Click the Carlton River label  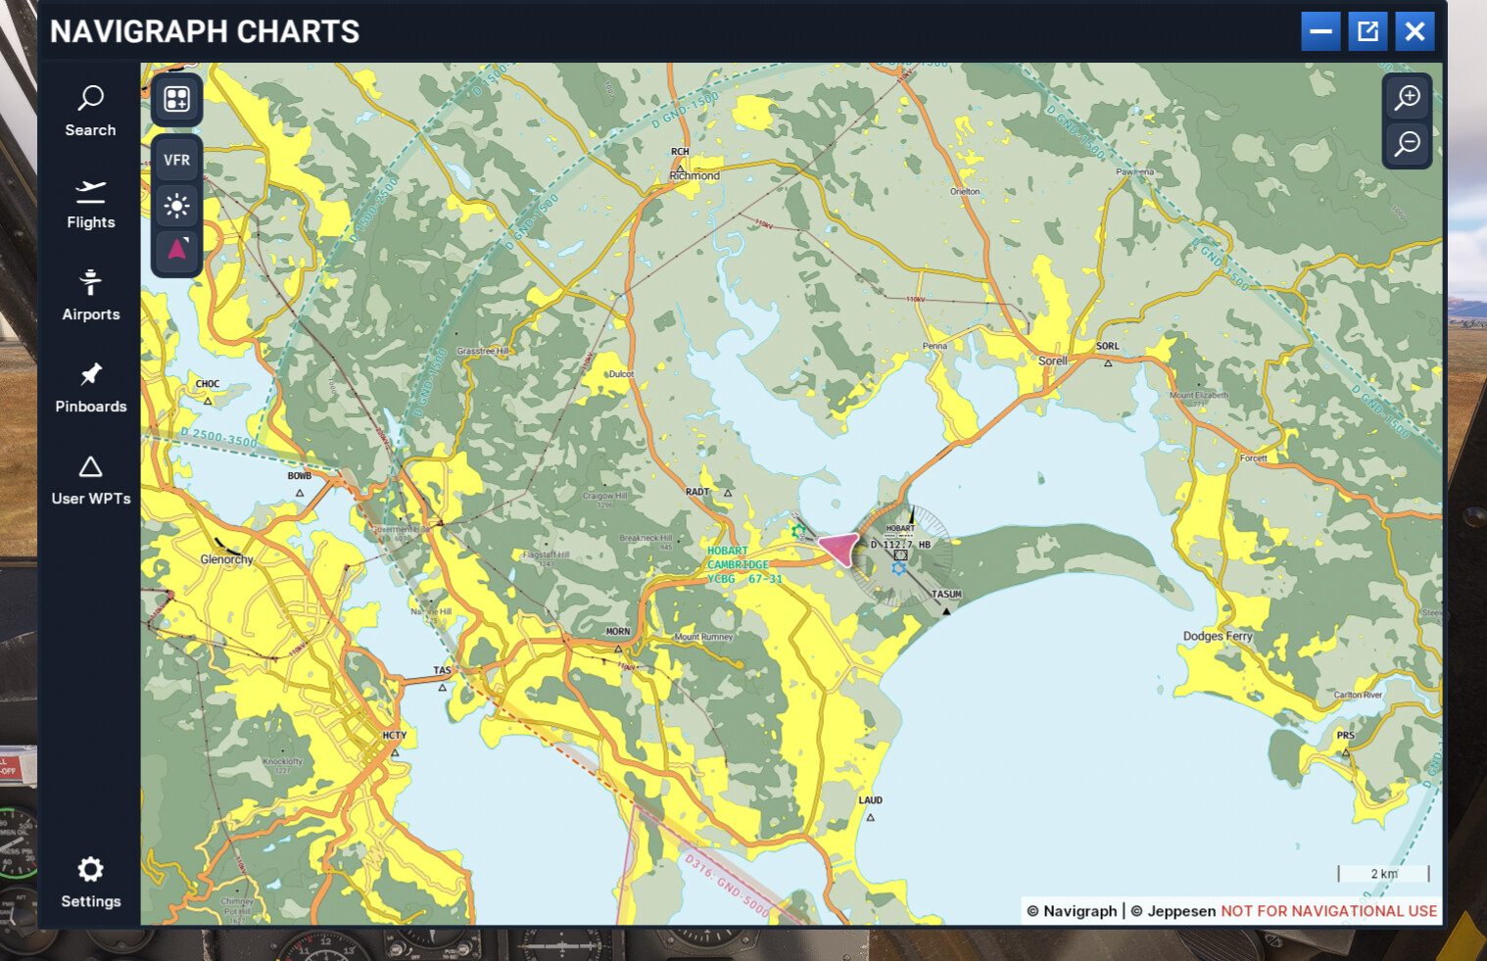point(1358,695)
